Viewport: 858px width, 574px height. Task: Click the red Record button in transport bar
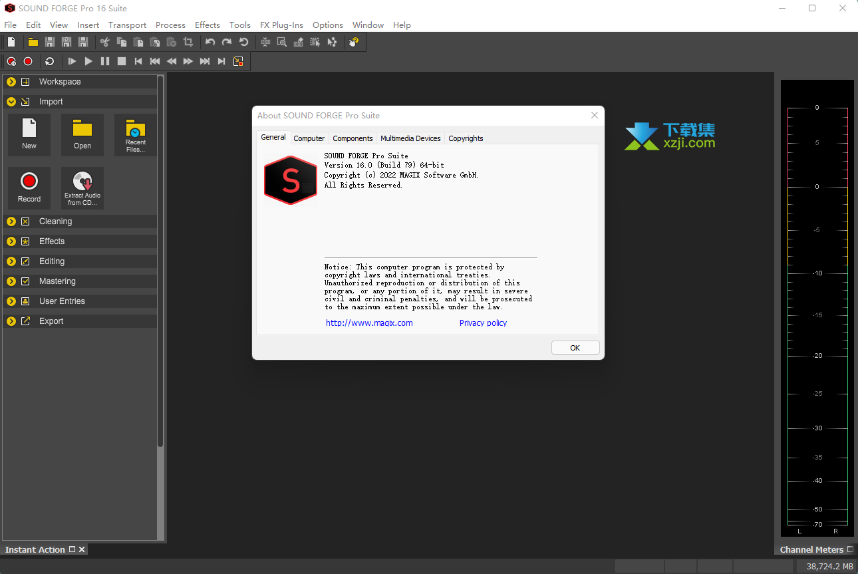[28, 61]
